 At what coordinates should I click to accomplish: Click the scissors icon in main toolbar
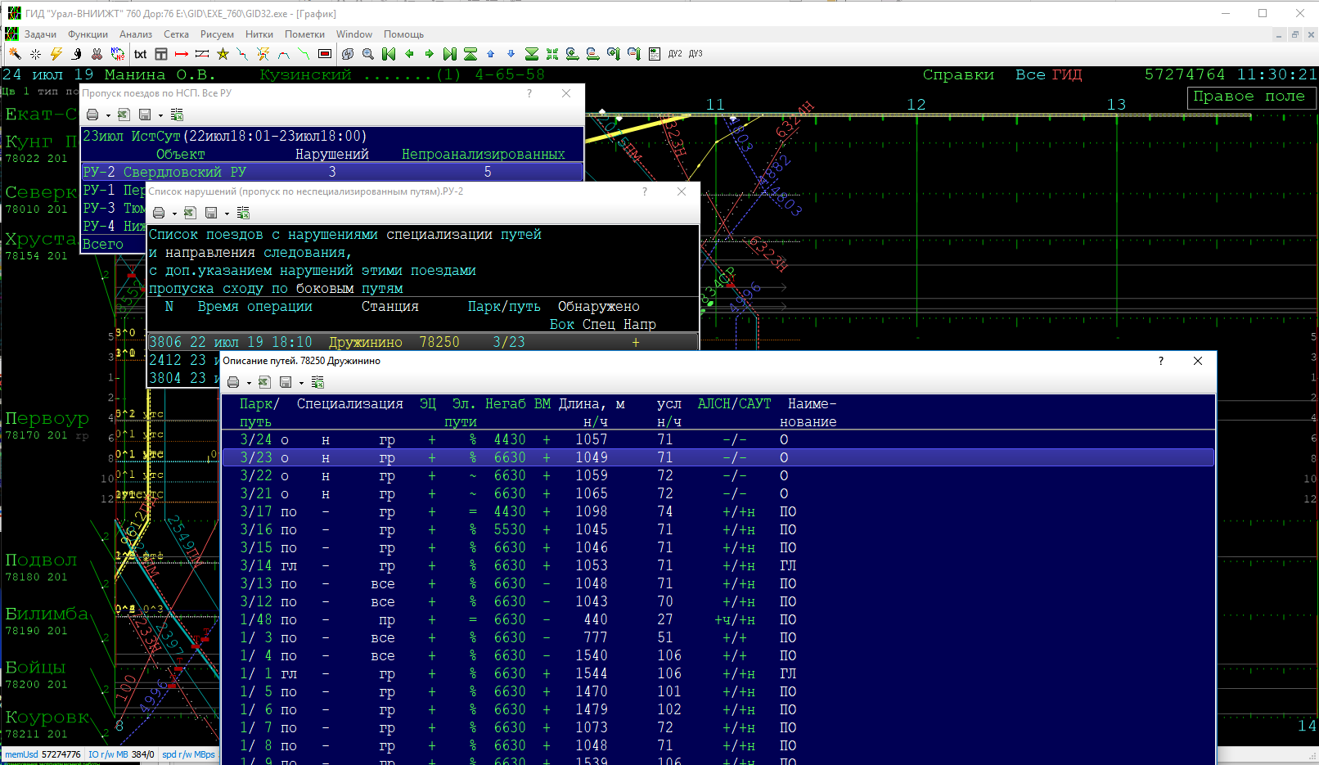[97, 54]
